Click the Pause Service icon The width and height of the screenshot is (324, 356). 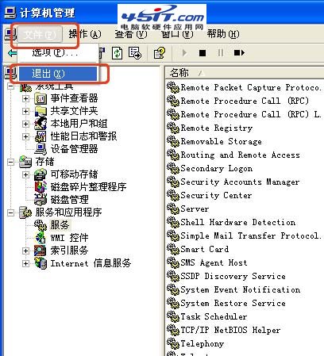pos(220,53)
